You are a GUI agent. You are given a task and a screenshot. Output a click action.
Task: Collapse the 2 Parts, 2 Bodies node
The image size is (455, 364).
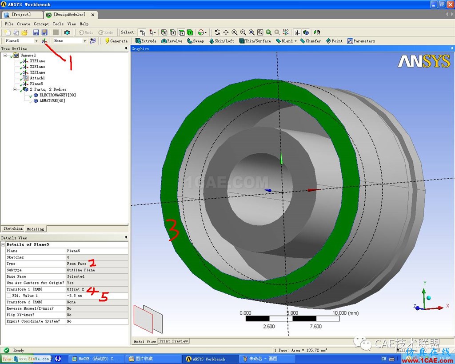tap(15, 89)
